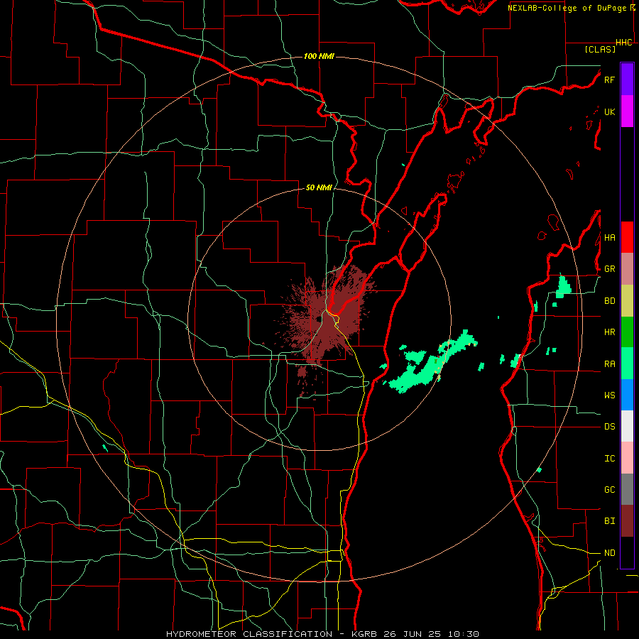Click the UK legend label
The height and width of the screenshot is (639, 639).
tap(609, 111)
